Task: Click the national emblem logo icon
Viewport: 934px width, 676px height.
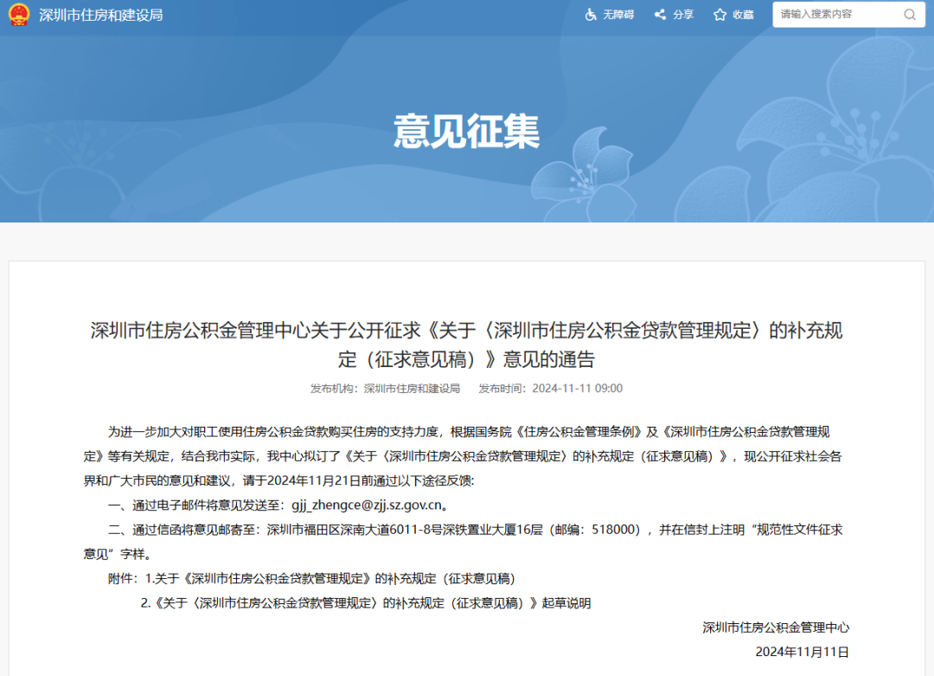Action: point(19,15)
